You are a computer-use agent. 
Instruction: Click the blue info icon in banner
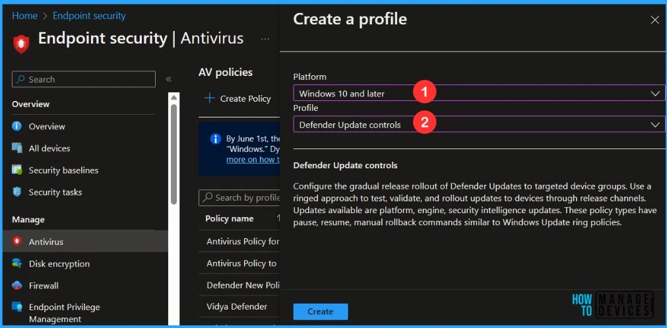pos(216,139)
